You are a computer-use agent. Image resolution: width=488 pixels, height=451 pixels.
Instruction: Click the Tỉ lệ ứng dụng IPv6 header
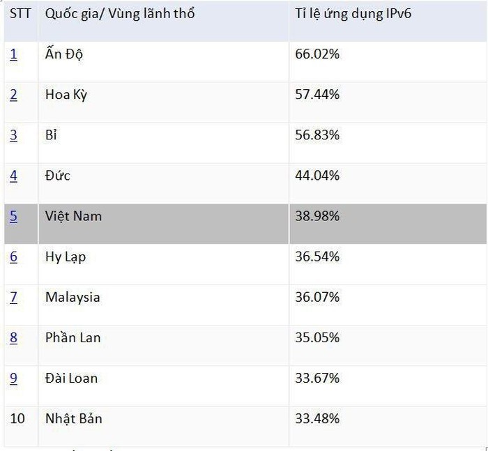click(x=353, y=14)
